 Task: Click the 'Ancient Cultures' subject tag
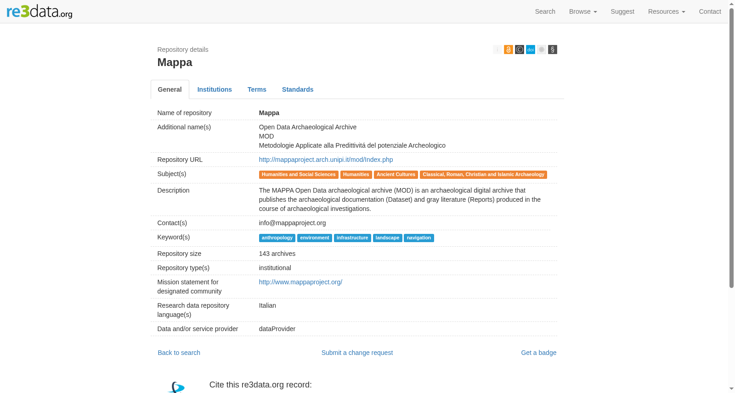pos(396,175)
